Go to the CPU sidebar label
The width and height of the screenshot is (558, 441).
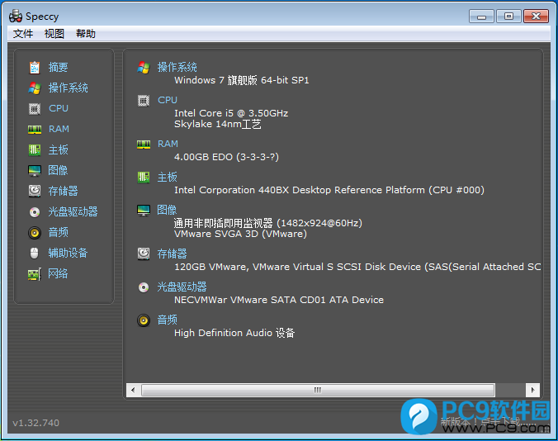[59, 108]
